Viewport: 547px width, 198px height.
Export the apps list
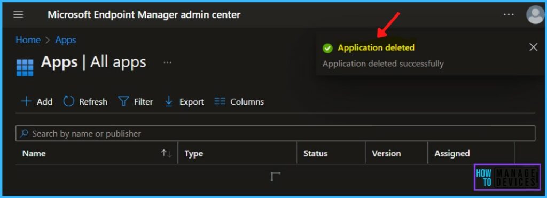pyautogui.click(x=184, y=102)
